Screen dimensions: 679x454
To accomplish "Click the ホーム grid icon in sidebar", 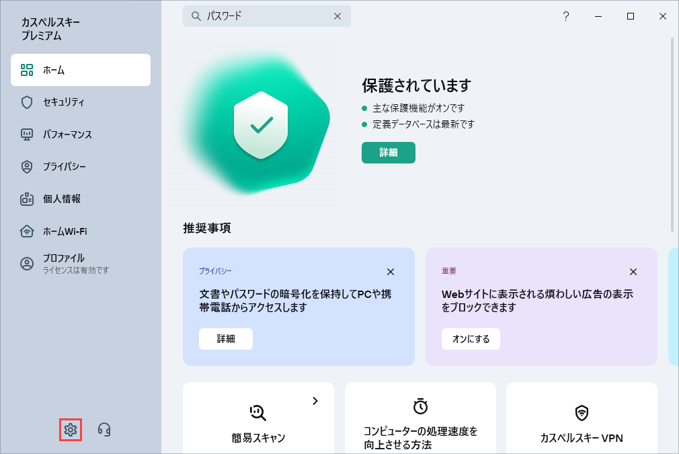I will coord(27,70).
